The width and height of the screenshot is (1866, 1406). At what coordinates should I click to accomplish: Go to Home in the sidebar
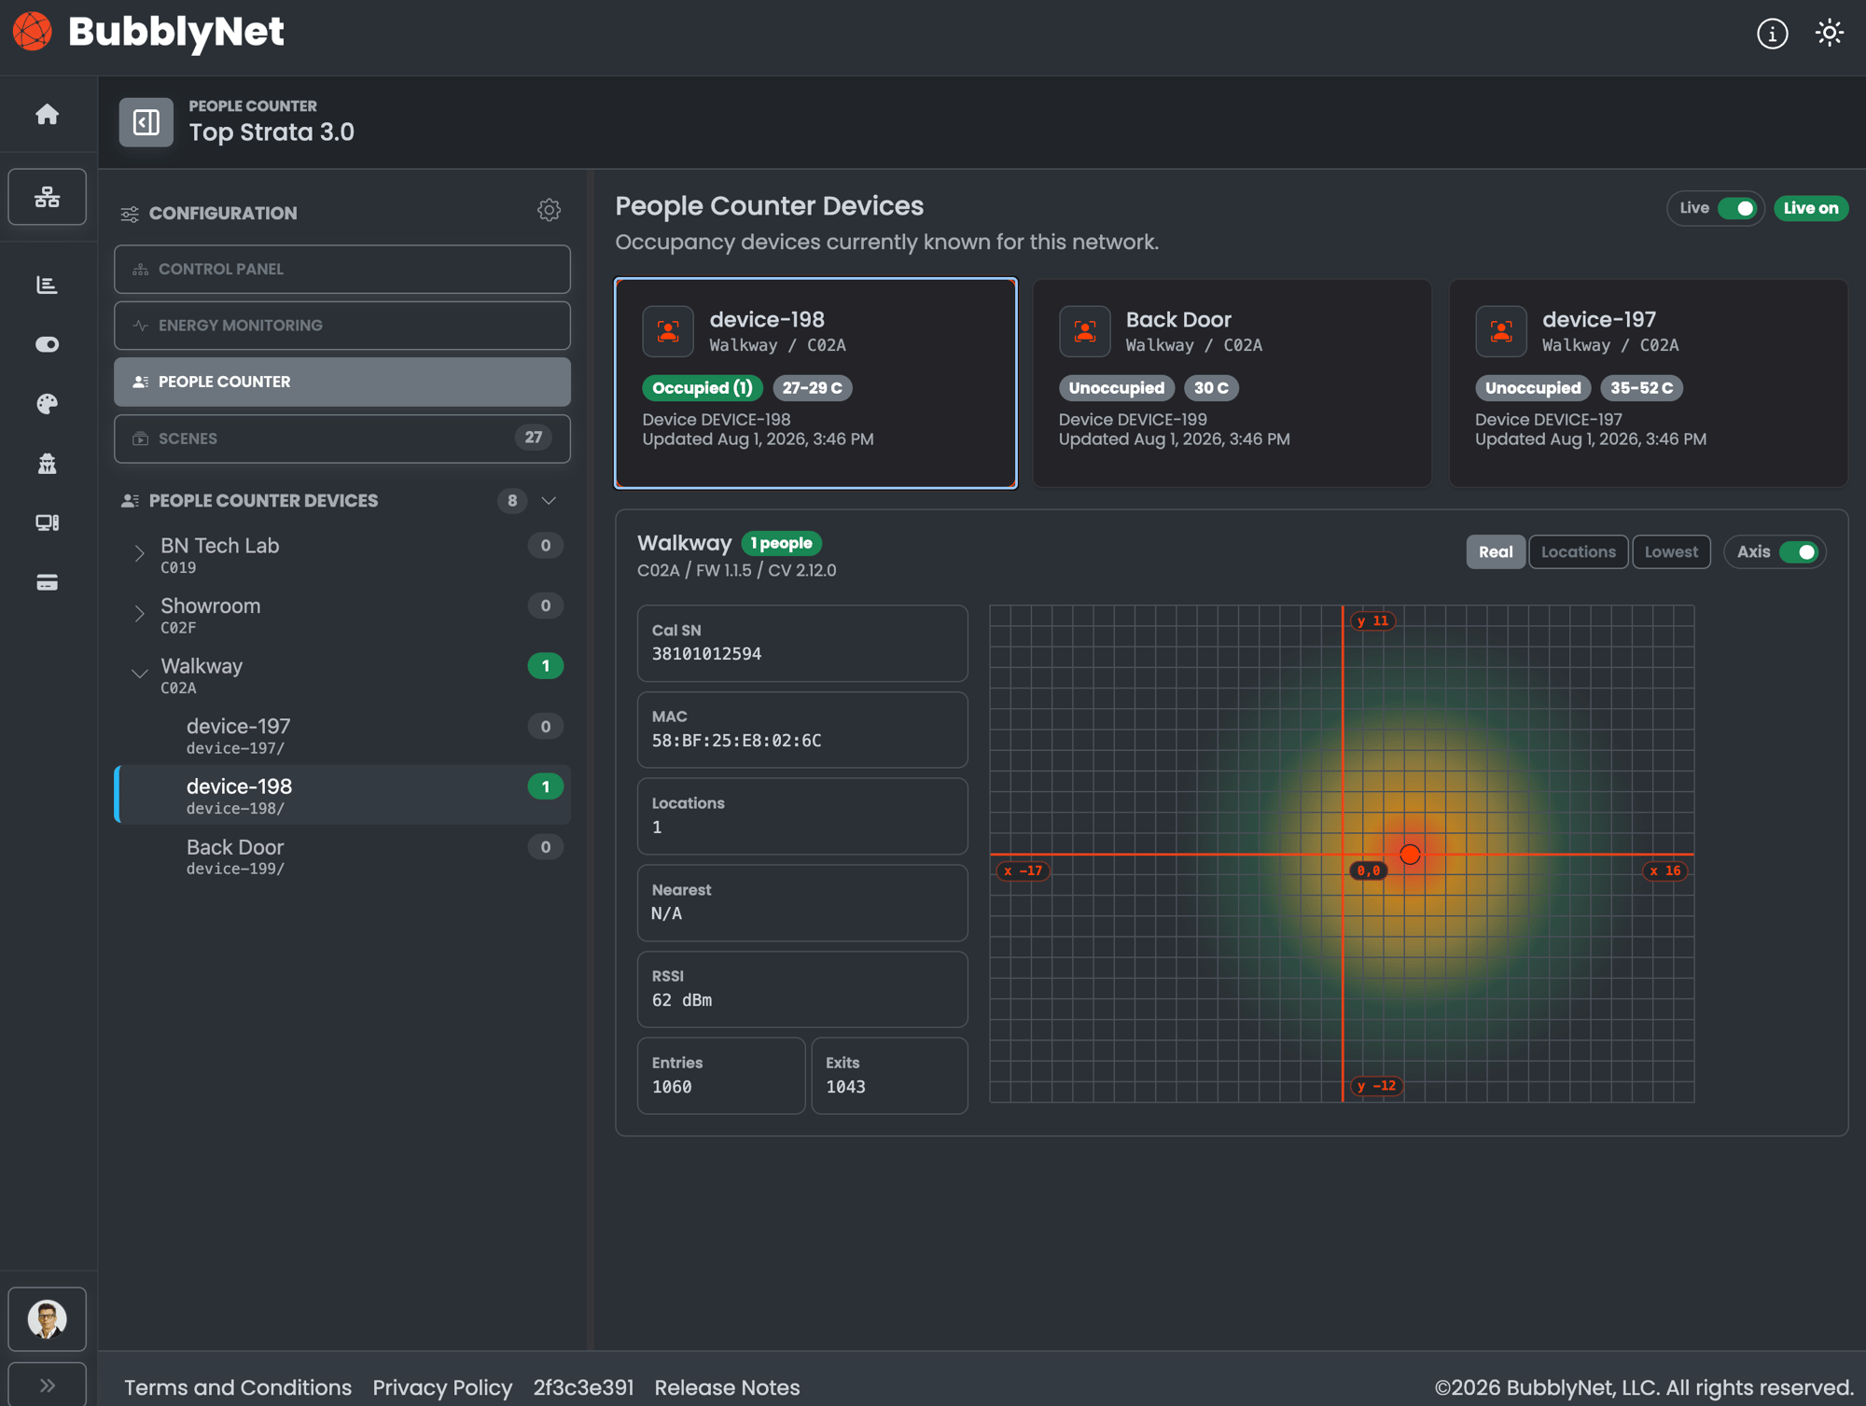(48, 114)
